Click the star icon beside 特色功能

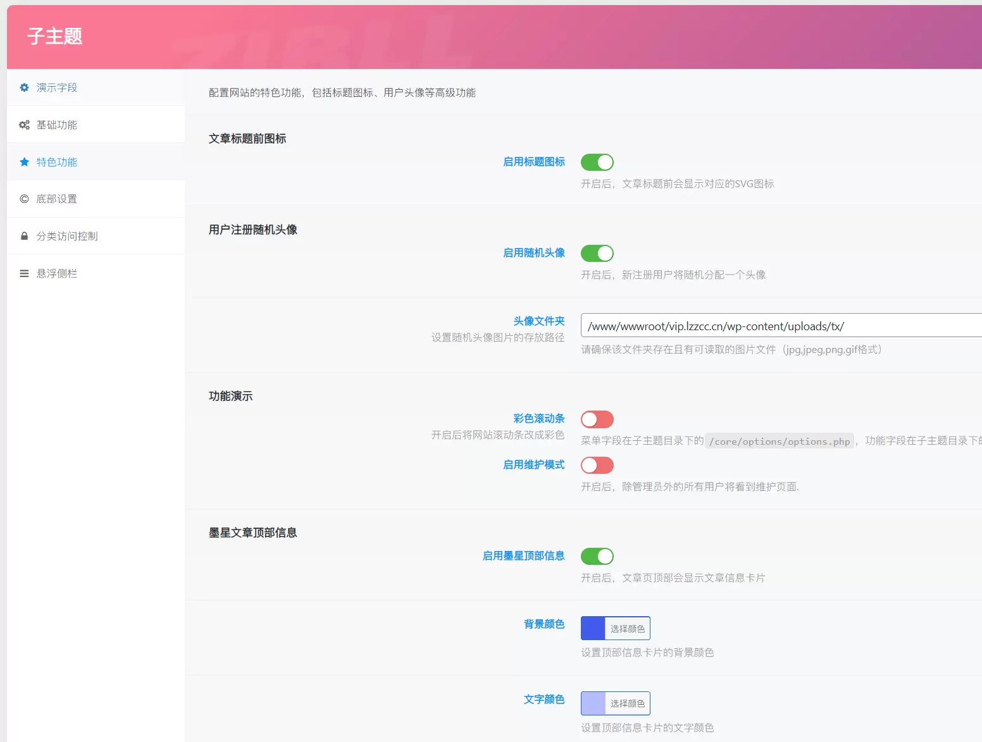pos(24,162)
